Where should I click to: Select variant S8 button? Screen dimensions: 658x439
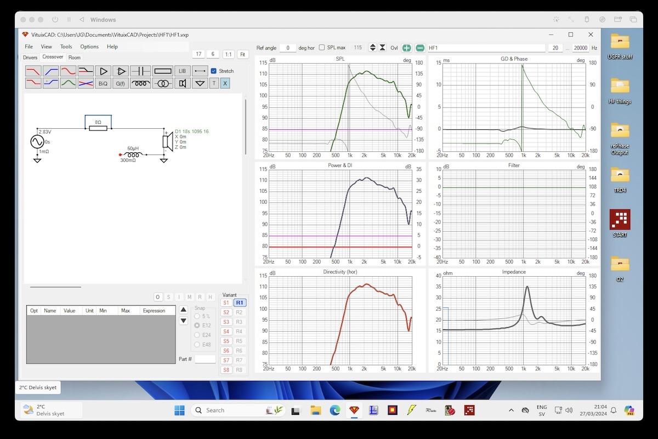click(x=226, y=370)
